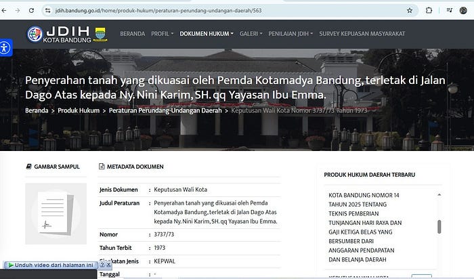Click the Bandung city crest emblem
The height and width of the screenshot is (279, 474).
[101, 34]
